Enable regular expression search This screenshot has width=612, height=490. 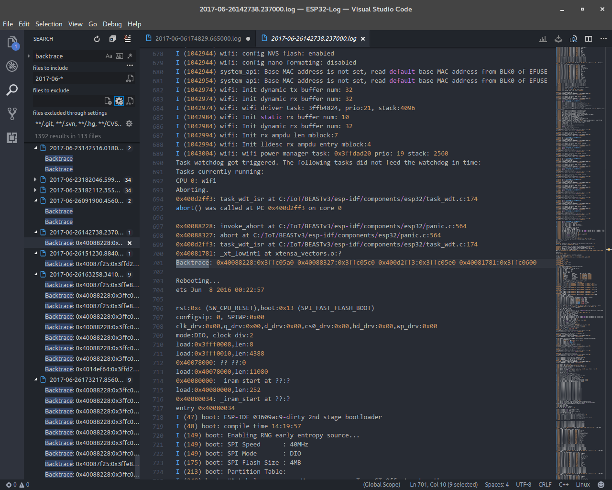tap(129, 56)
